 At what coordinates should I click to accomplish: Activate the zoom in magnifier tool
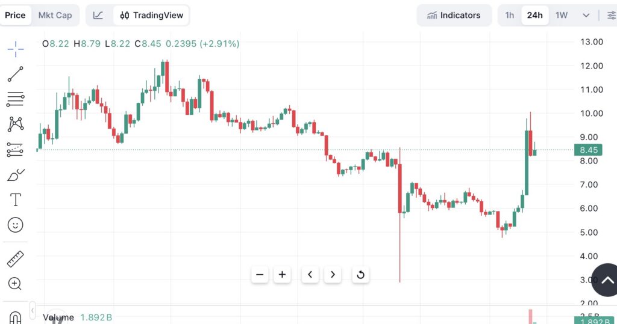click(16, 284)
